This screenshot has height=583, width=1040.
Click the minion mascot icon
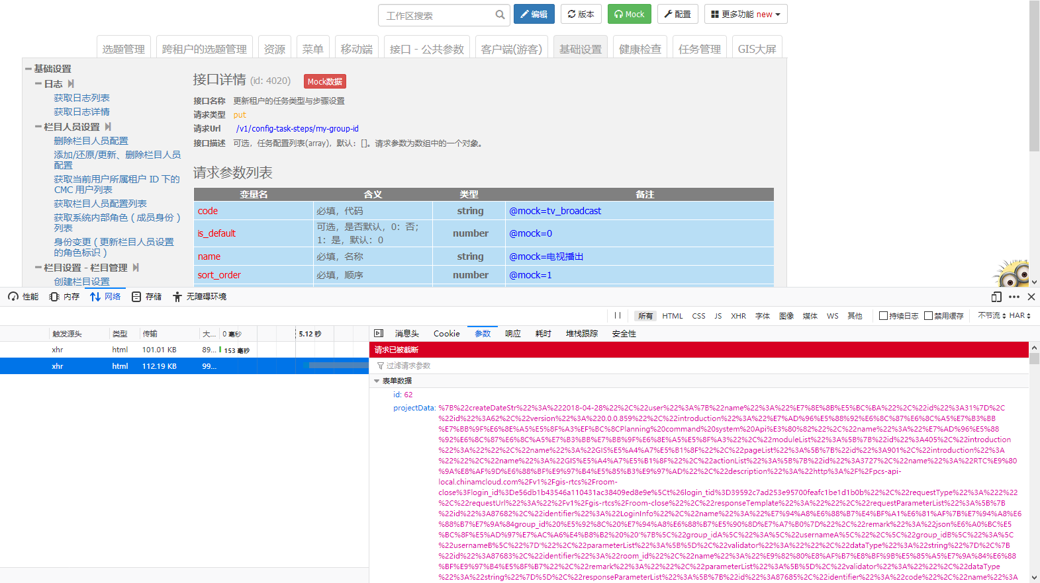[1012, 272]
